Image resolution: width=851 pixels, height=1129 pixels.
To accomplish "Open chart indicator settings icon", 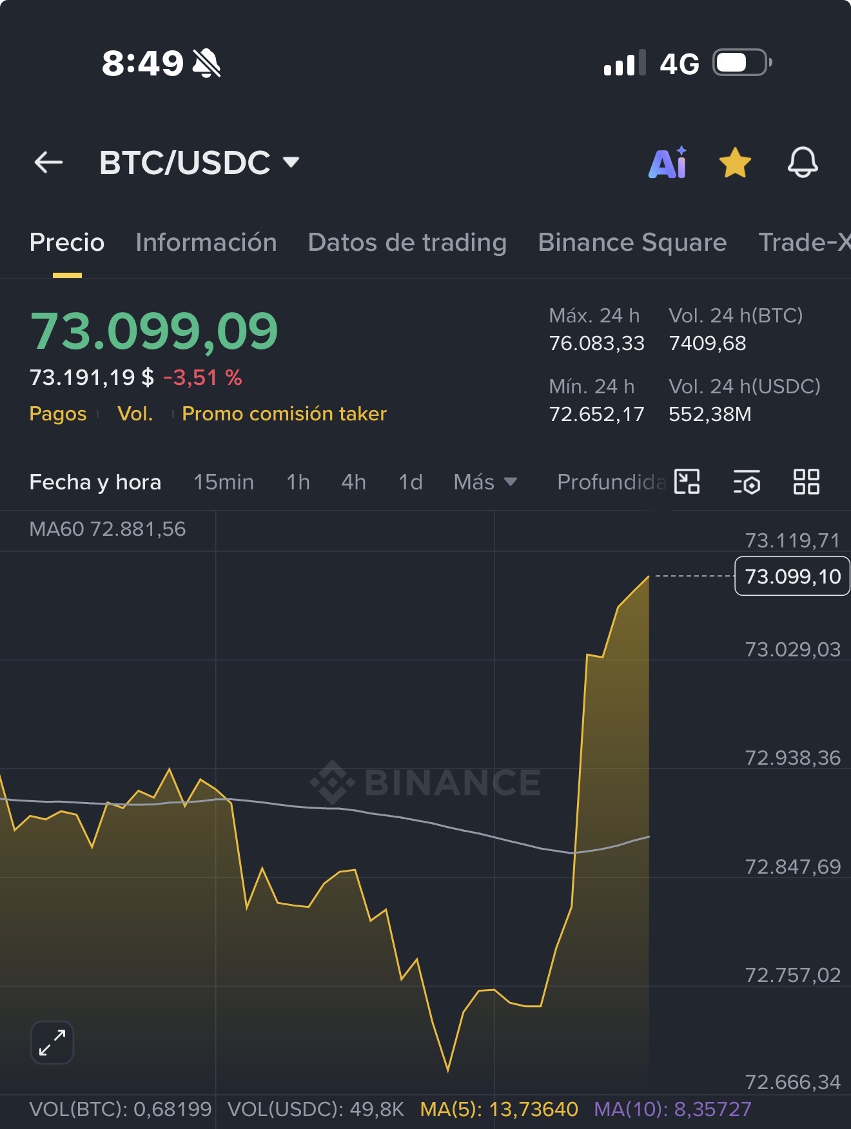I will 747,482.
